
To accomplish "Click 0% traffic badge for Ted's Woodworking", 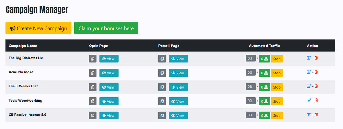I will click(250, 101).
